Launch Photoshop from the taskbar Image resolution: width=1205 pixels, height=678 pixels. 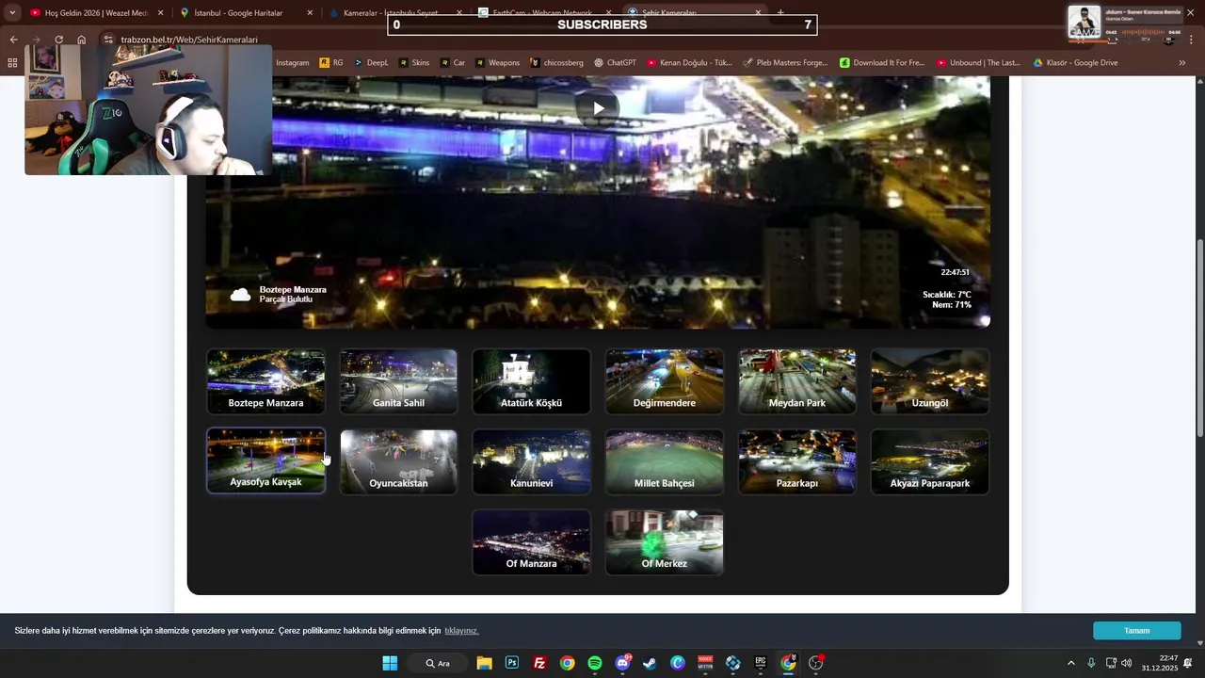[x=511, y=663]
